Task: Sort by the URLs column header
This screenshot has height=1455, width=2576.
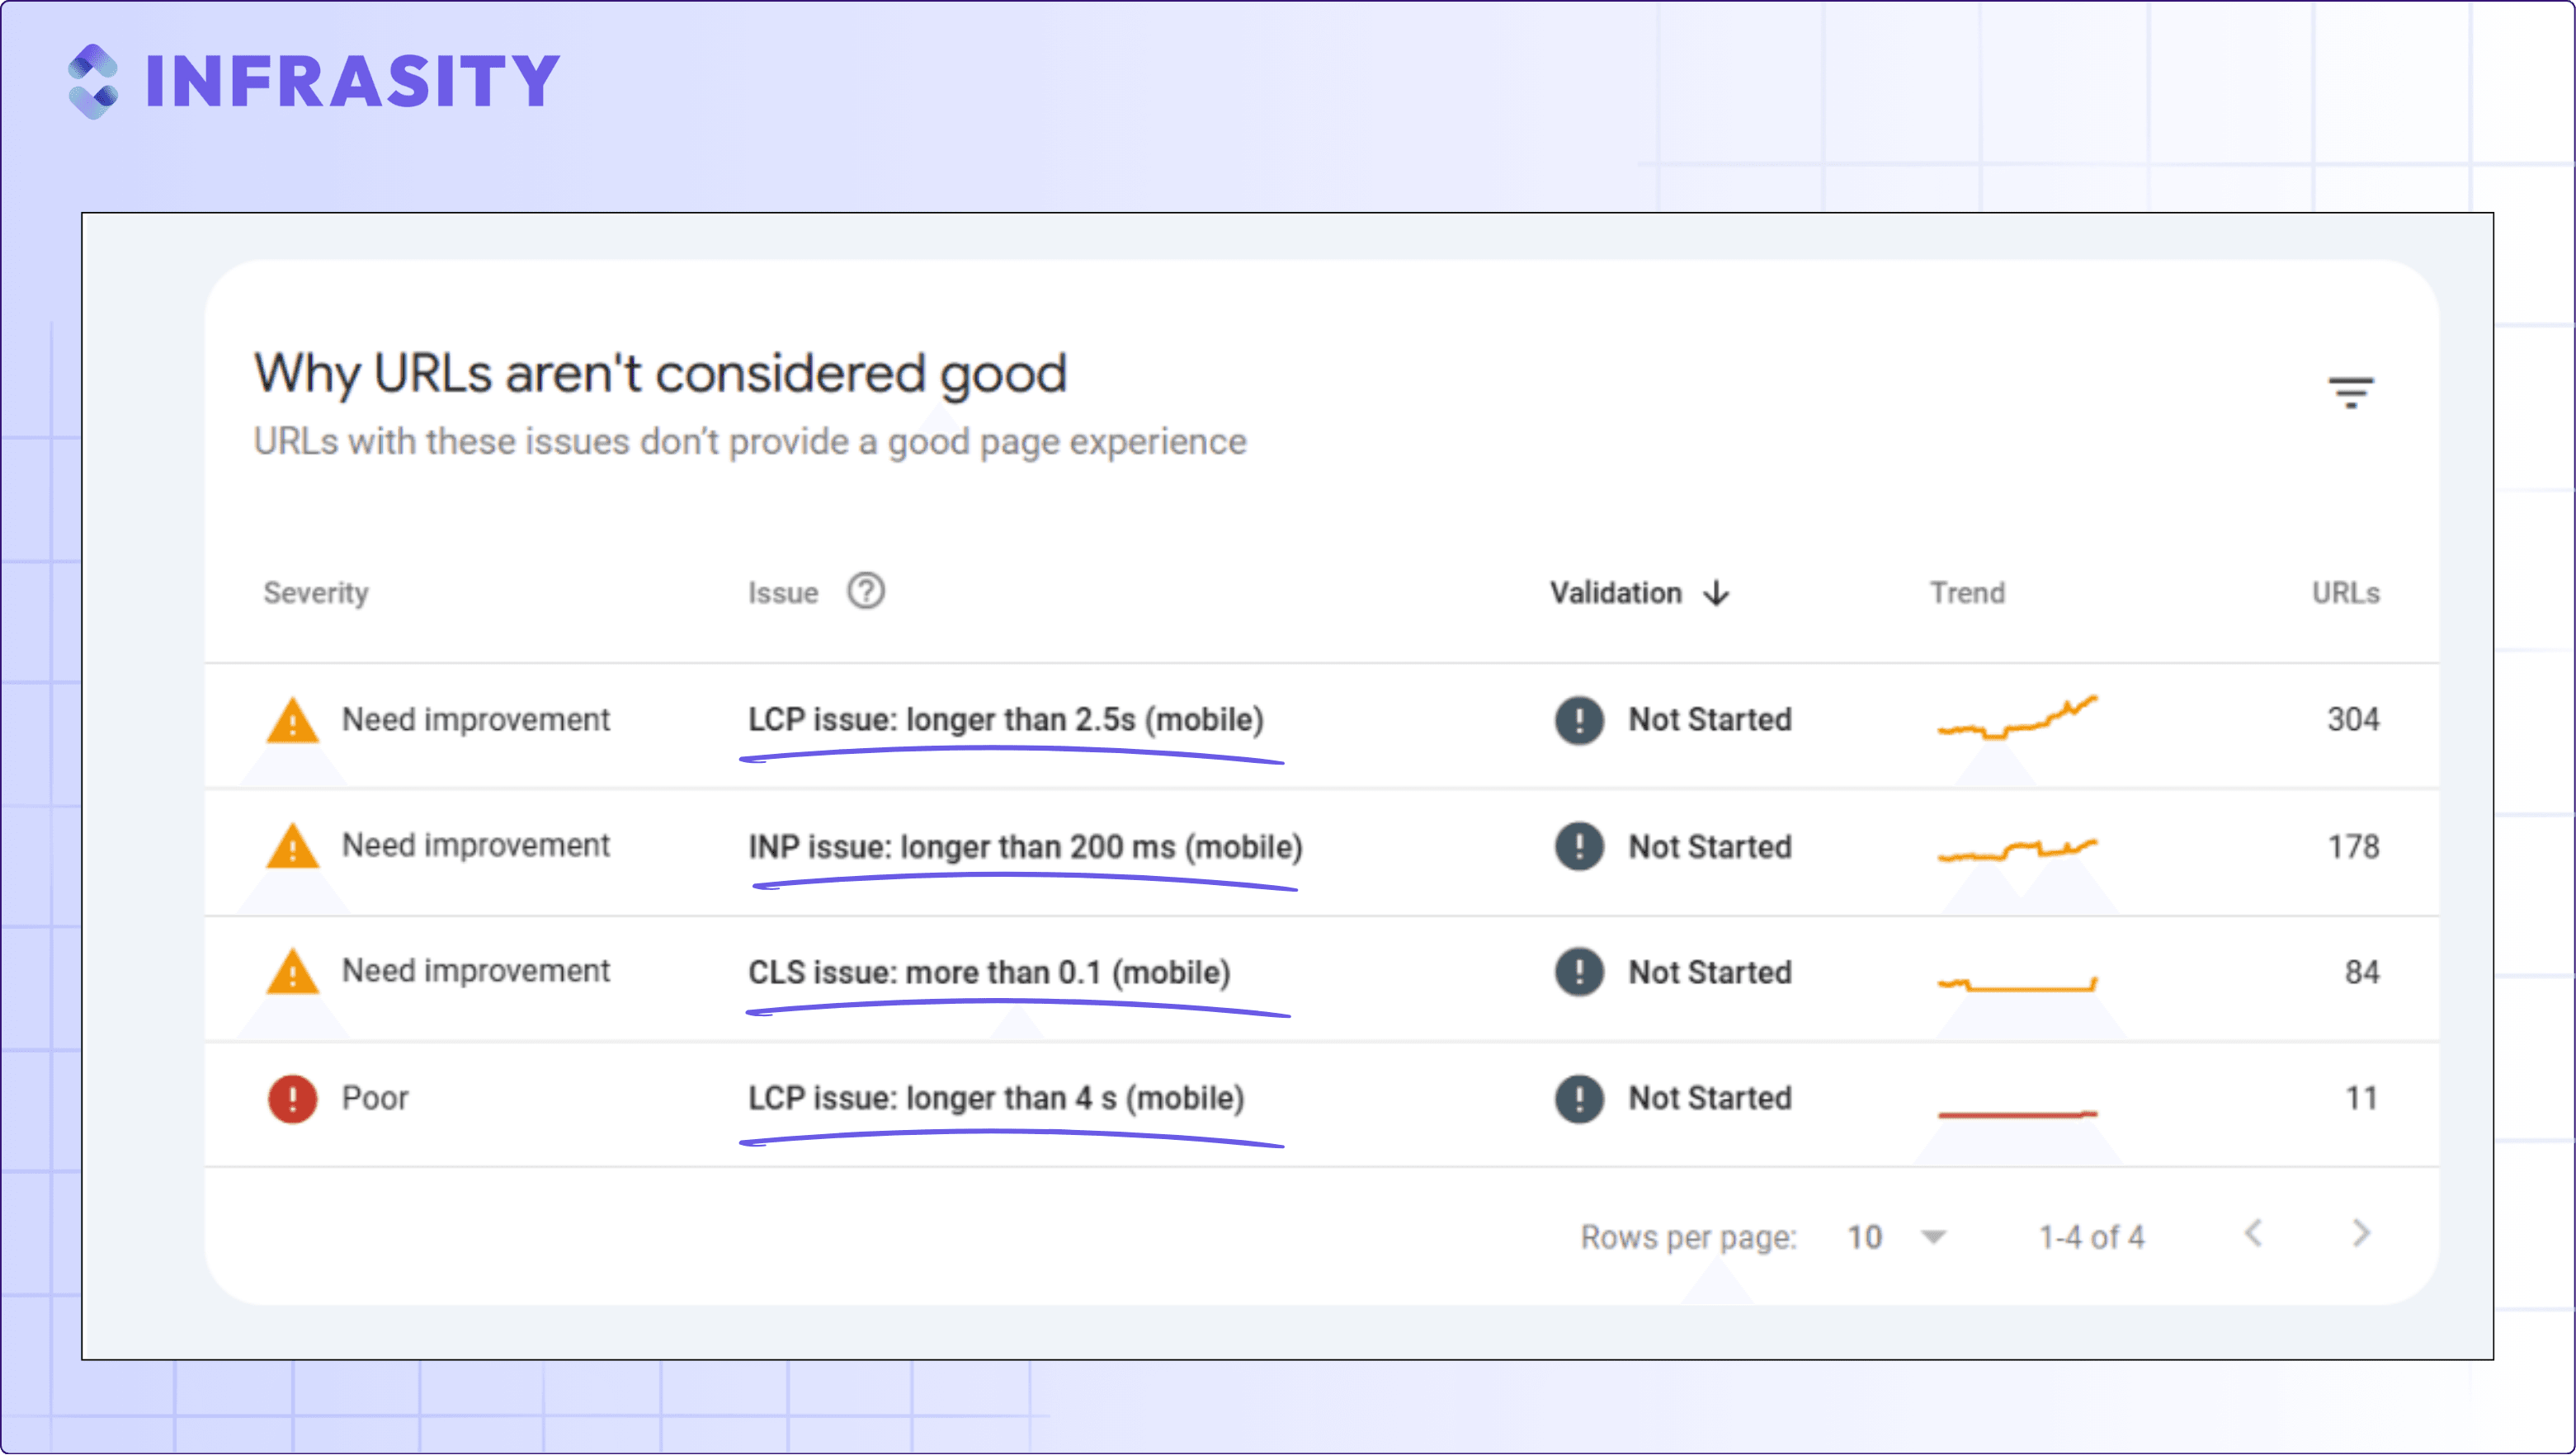Action: [2345, 593]
